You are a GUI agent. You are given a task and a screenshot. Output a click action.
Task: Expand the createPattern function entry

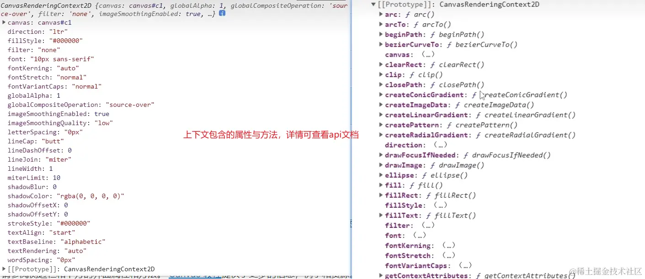[381, 125]
